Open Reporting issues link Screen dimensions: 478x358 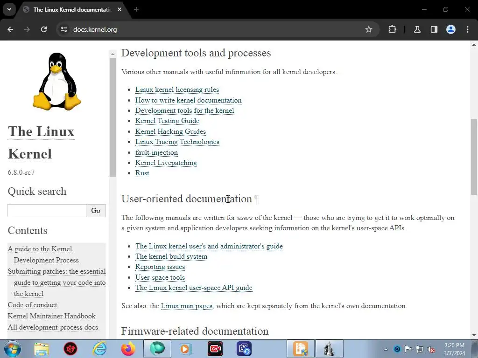[x=160, y=267]
